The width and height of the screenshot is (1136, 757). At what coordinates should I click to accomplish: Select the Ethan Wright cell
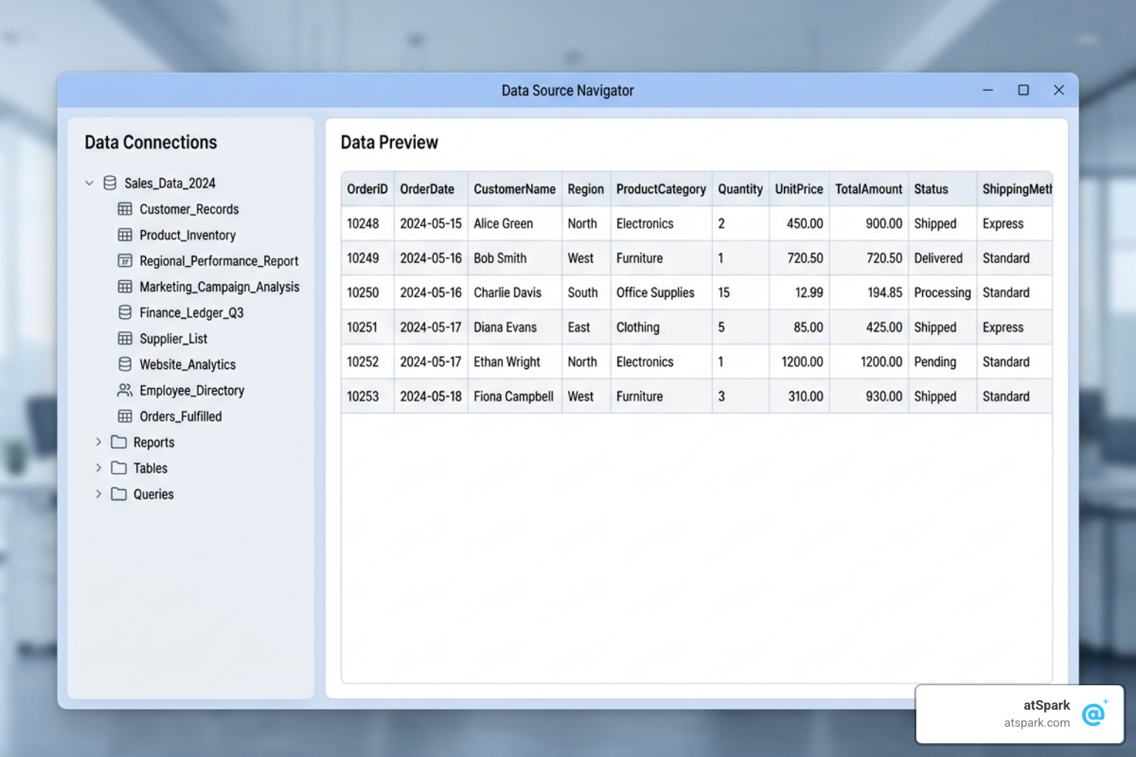point(515,361)
